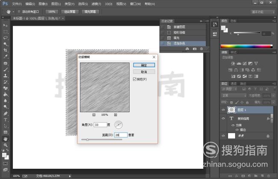Viewport: 278px width, 179px height.
Task: Select the Blur tool droplet icon
Action: click(x=5, y=101)
